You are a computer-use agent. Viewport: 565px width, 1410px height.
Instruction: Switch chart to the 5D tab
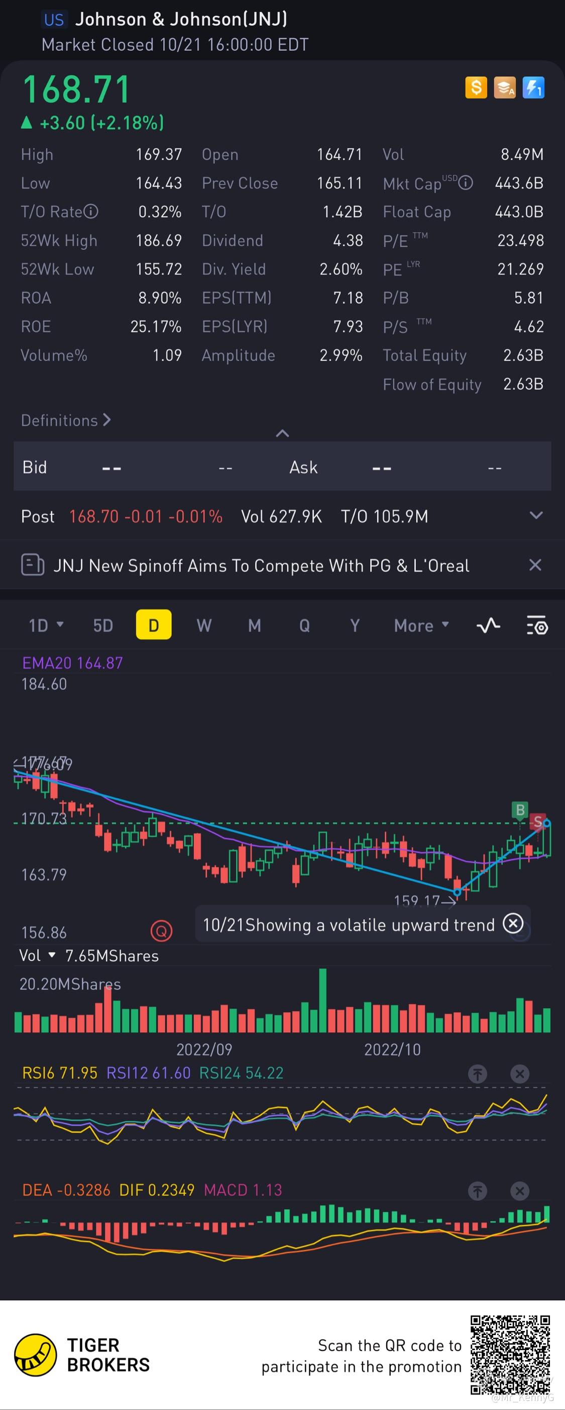pos(103,625)
